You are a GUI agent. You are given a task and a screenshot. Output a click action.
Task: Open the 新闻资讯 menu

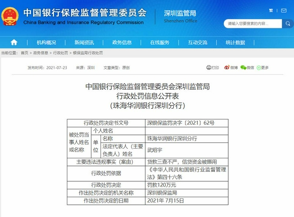(x=84, y=43)
